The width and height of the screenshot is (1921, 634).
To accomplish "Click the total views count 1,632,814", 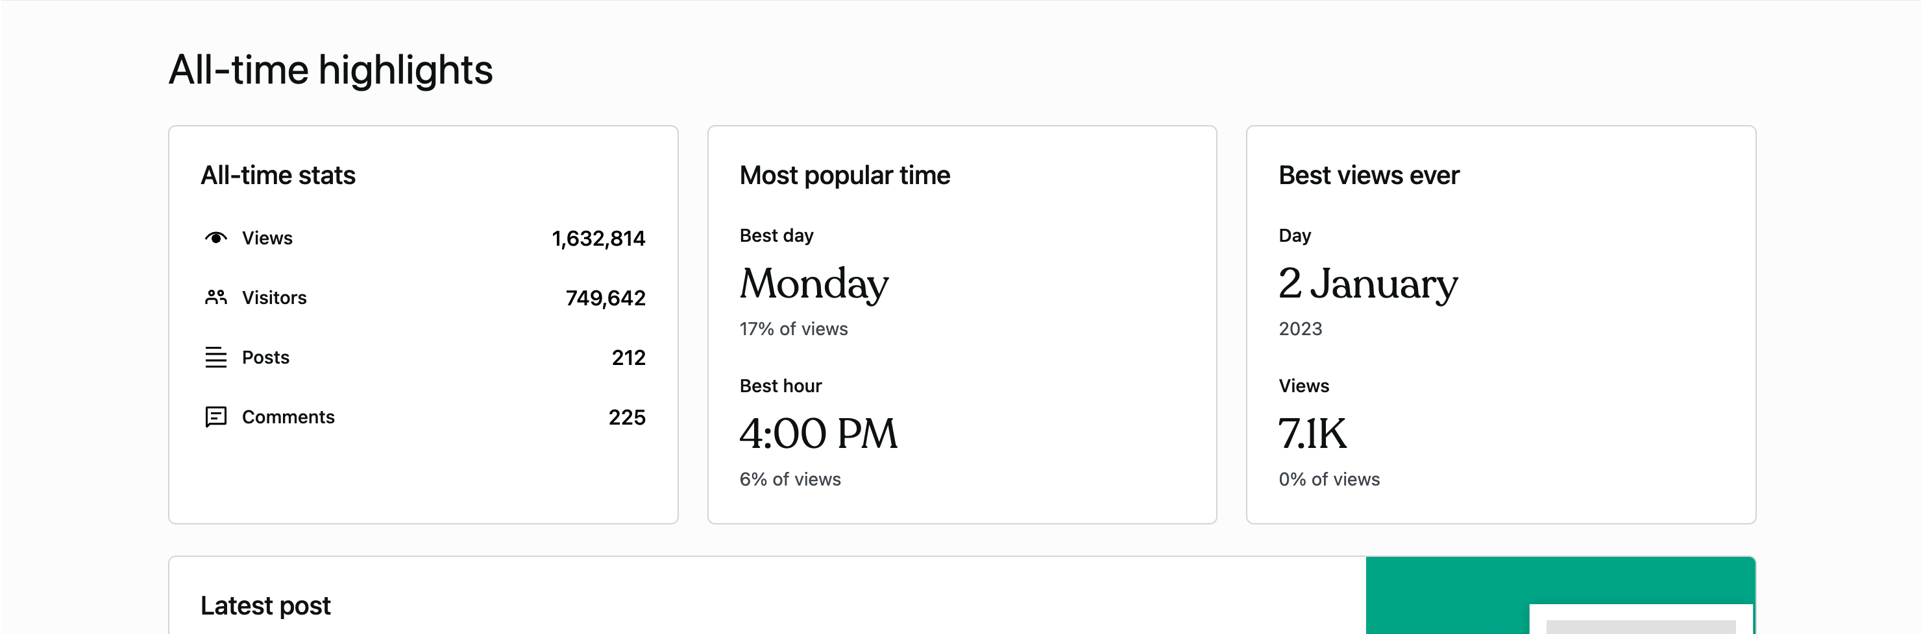I will 600,239.
